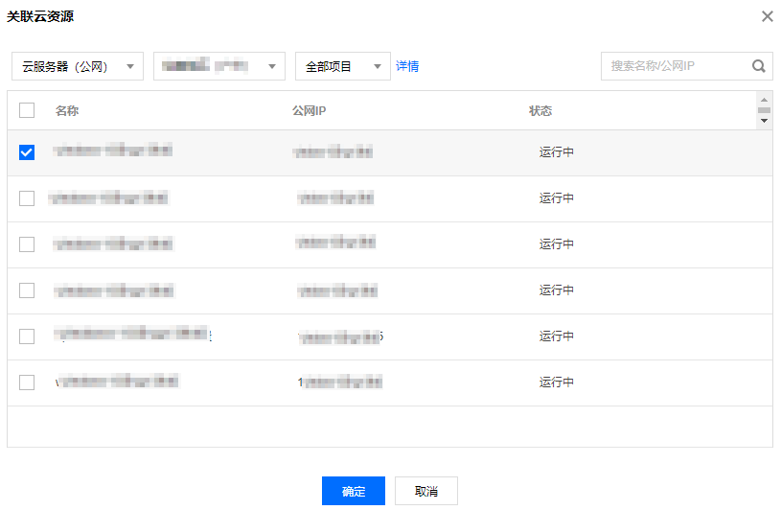Check the fourth row checkbox
The width and height of the screenshot is (781, 510).
coord(27,290)
